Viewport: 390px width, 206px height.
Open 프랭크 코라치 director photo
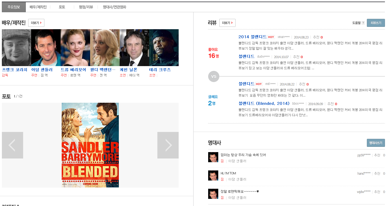16,48
